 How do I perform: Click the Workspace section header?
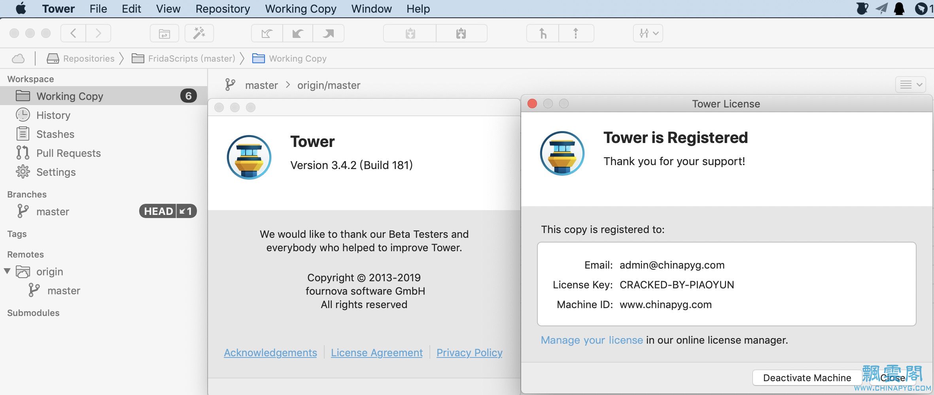tap(30, 79)
